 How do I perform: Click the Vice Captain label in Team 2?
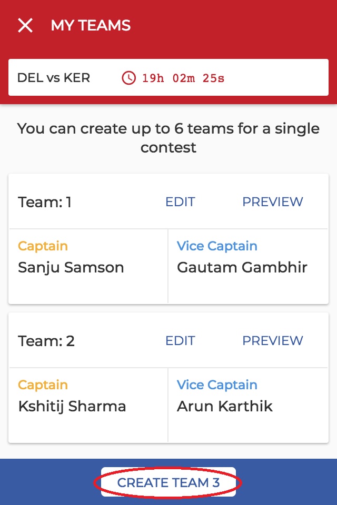point(217,385)
